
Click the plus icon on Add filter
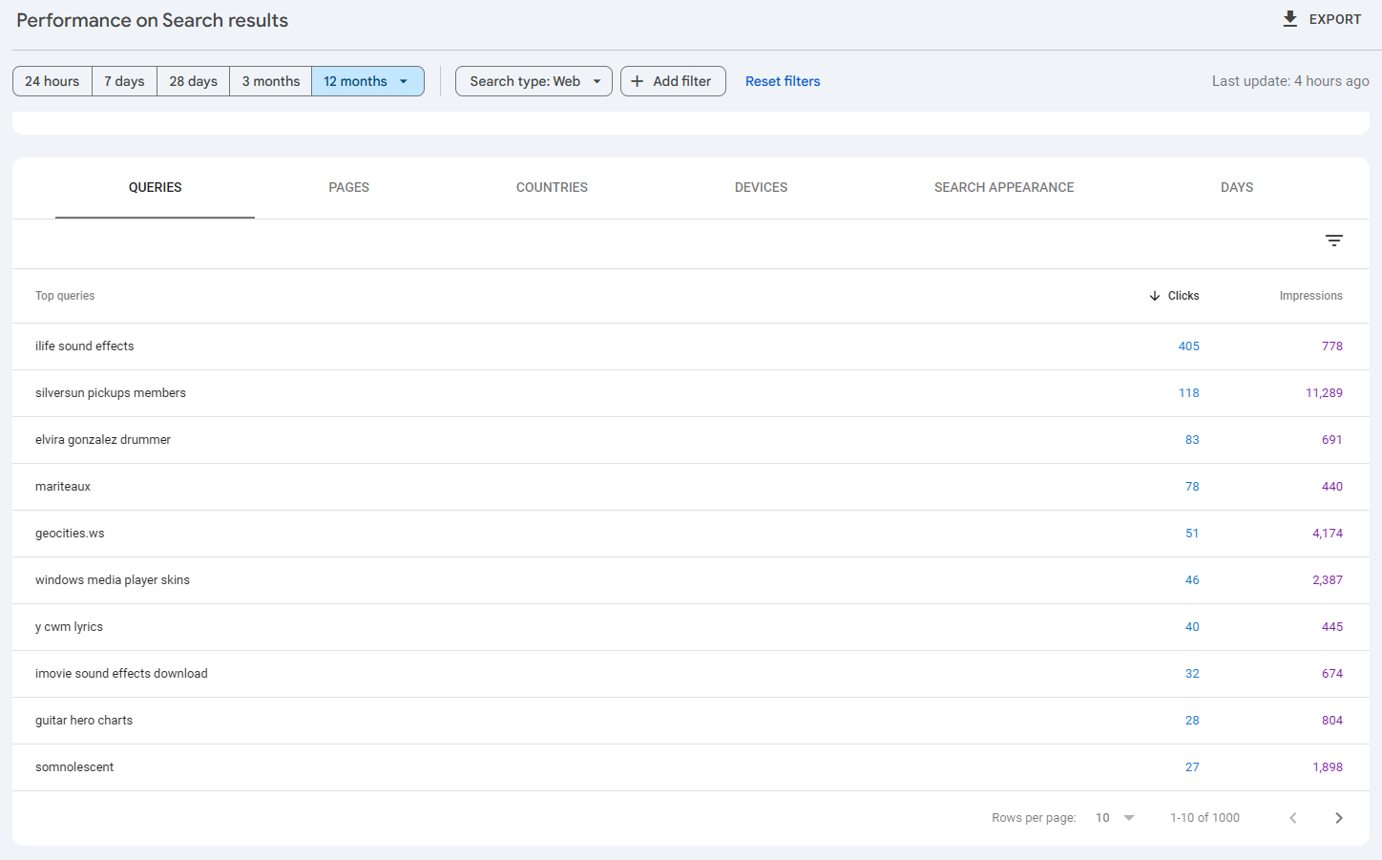tap(638, 81)
